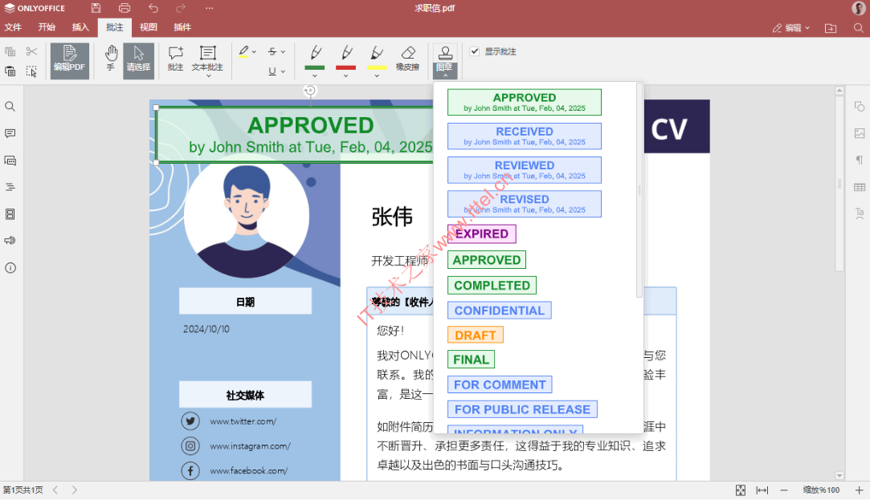The height and width of the screenshot is (500, 870).
Task: Go to next page arrow
Action: 75,490
